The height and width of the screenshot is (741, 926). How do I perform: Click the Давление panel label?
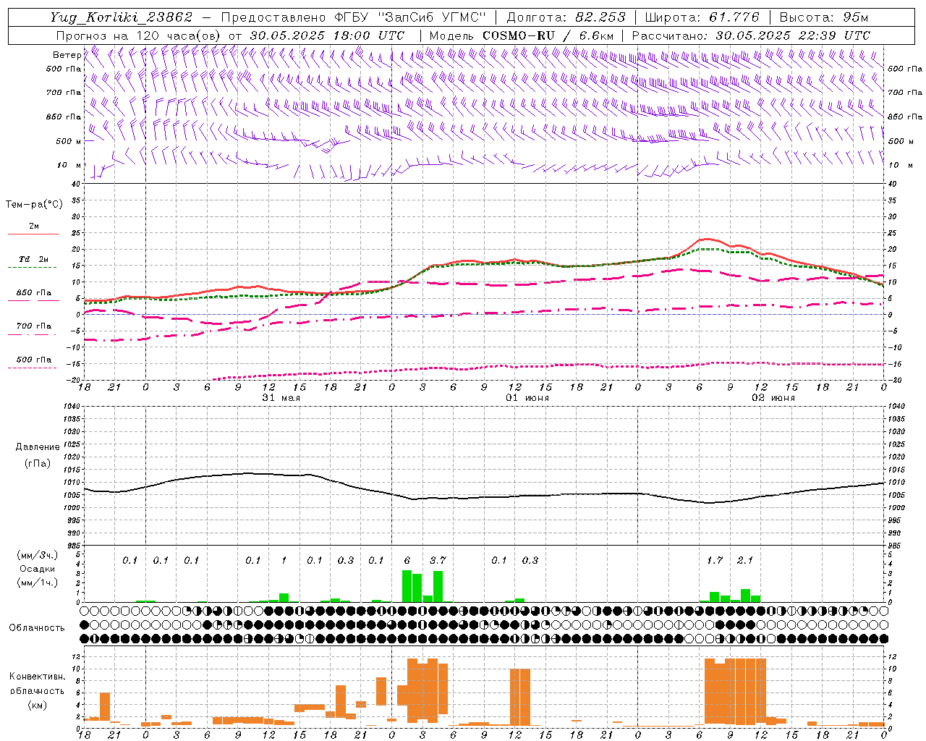pos(37,447)
